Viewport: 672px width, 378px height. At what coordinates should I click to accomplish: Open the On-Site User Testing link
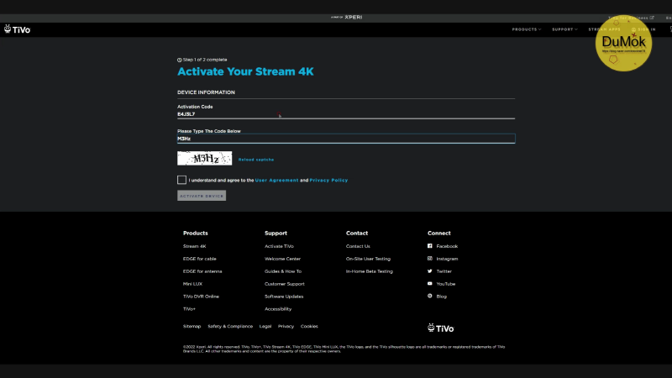pyautogui.click(x=368, y=259)
